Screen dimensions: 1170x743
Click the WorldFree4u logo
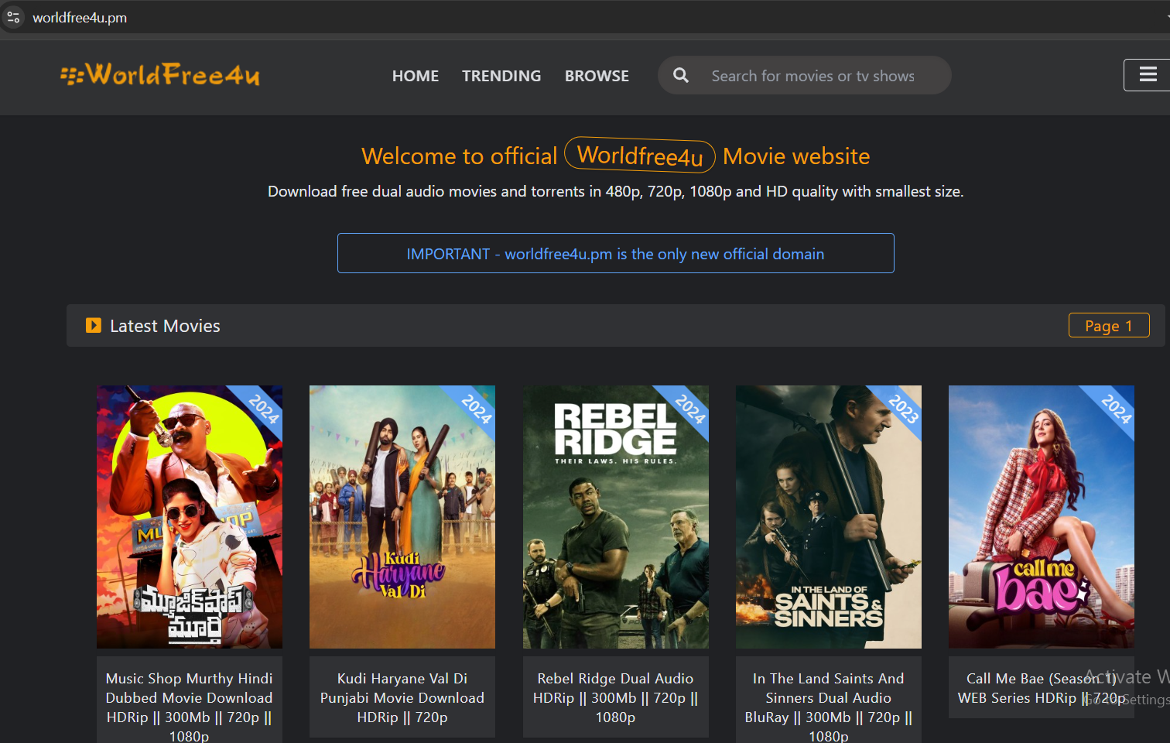point(160,75)
